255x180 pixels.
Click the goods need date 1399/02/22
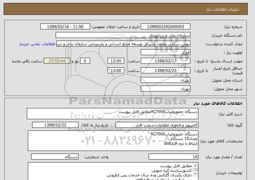pyautogui.click(x=55, y=125)
